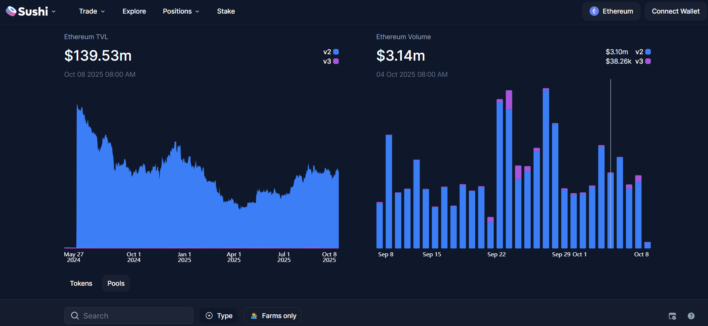Click the v2 blue swatch in TVL legend
The height and width of the screenshot is (326, 708).
[336, 52]
